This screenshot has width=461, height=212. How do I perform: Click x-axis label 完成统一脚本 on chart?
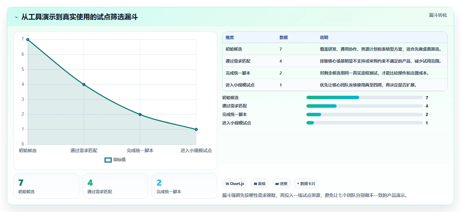140,150
